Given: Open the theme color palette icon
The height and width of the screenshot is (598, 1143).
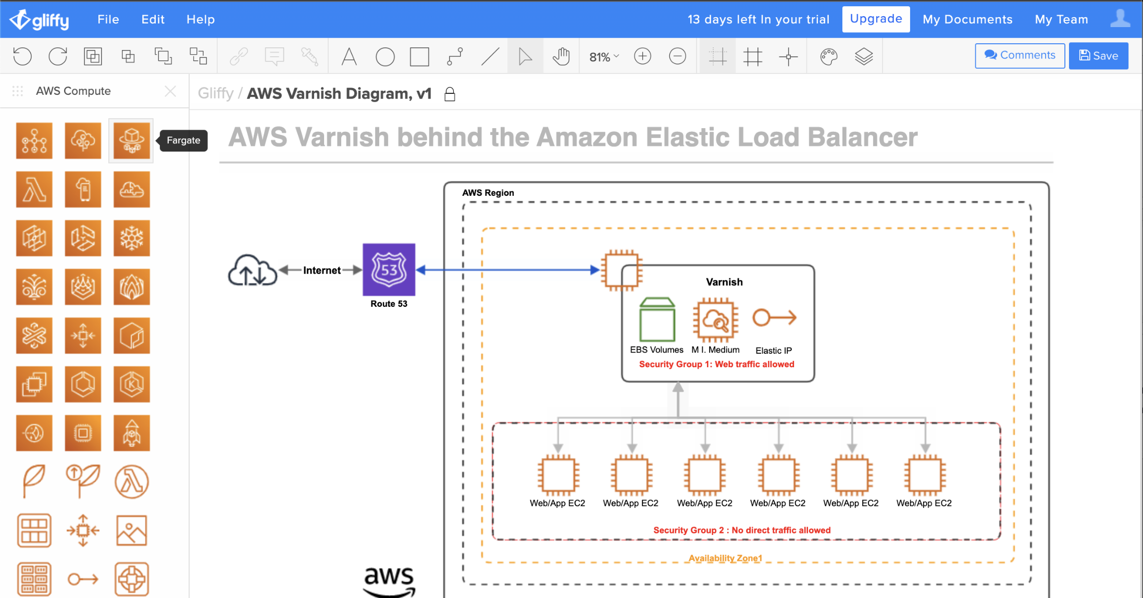Looking at the screenshot, I should click(x=828, y=56).
